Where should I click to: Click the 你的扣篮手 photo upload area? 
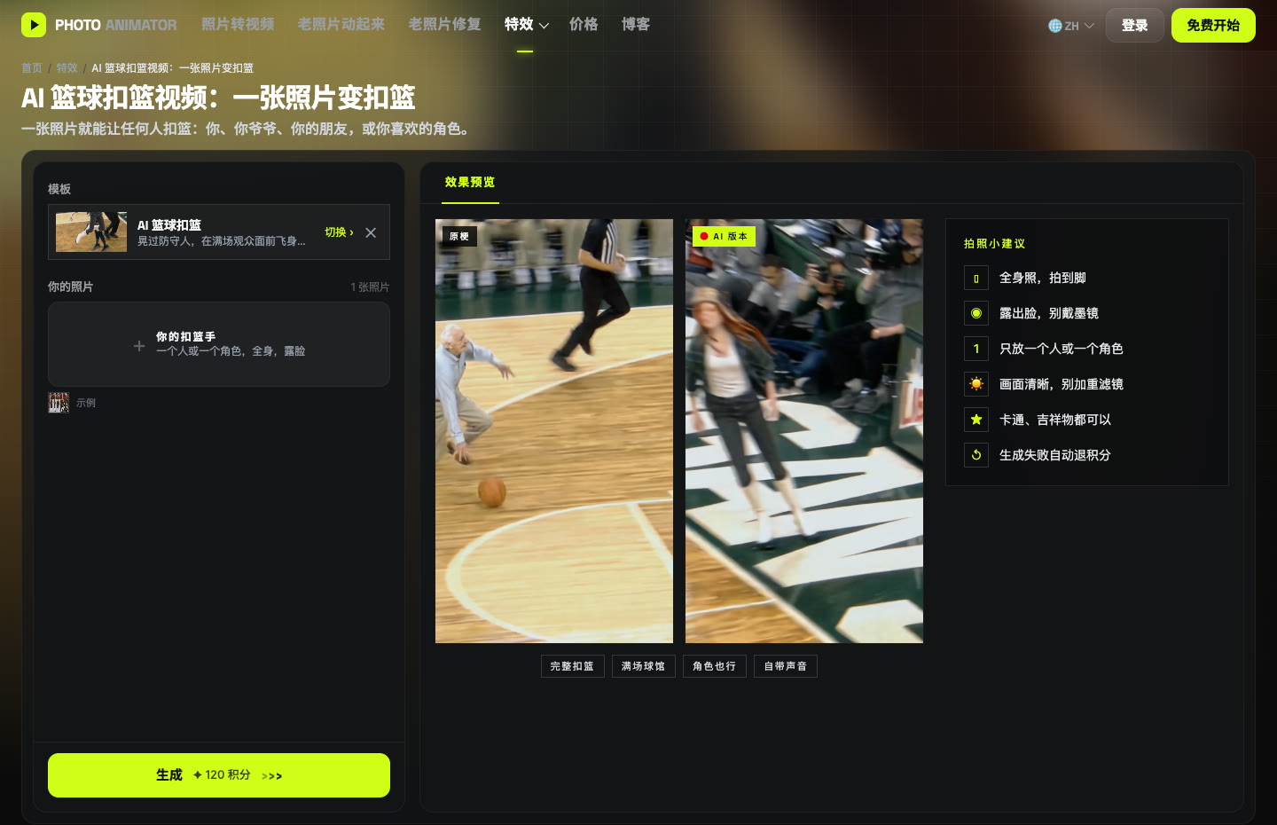(x=219, y=344)
